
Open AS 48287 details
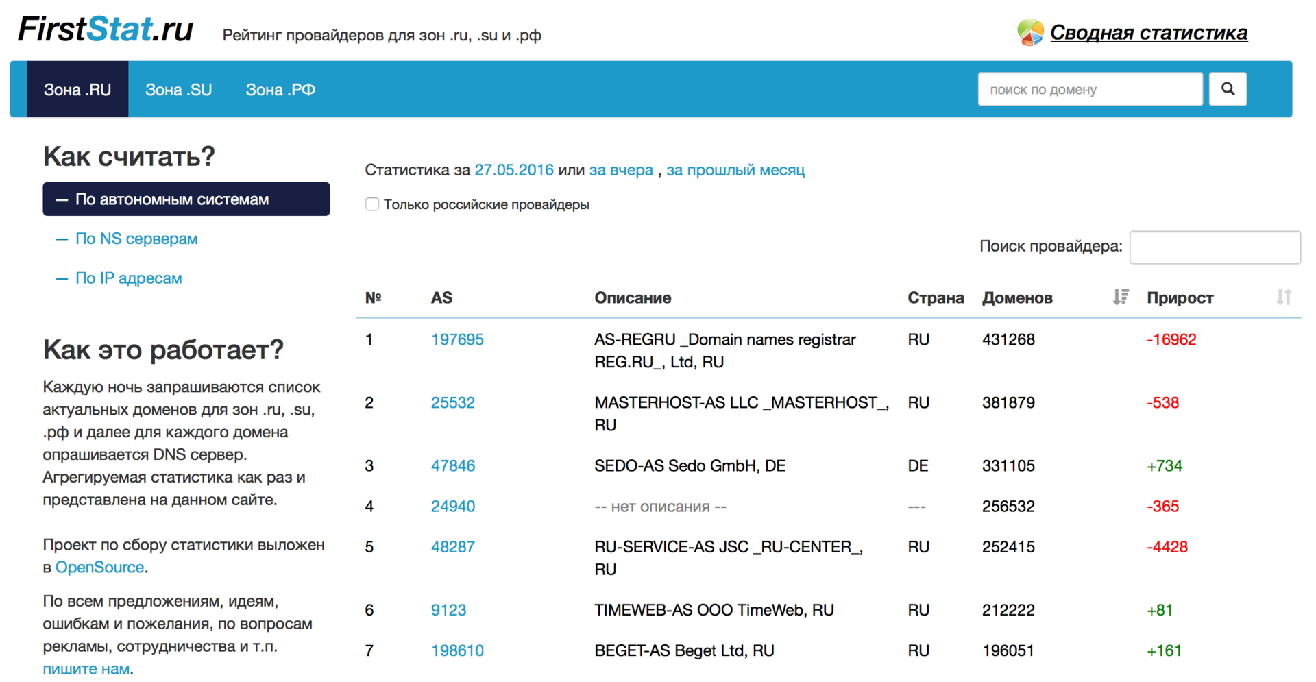[452, 546]
